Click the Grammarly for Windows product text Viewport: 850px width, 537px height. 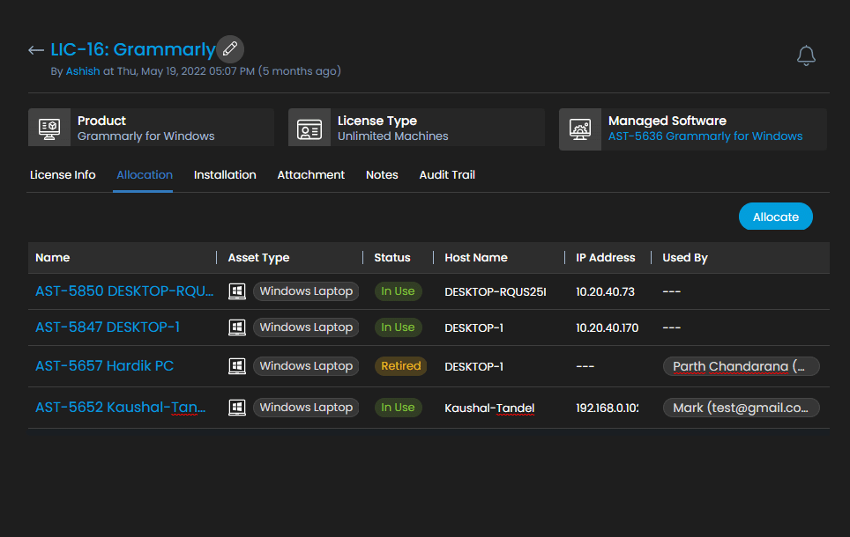145,136
